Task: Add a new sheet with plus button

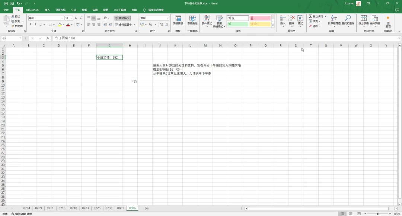Action: point(147,208)
